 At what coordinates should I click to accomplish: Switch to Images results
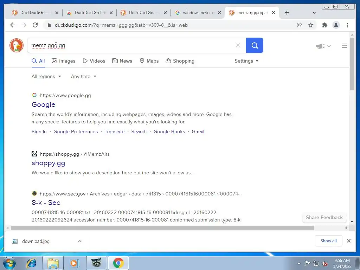coord(64,61)
